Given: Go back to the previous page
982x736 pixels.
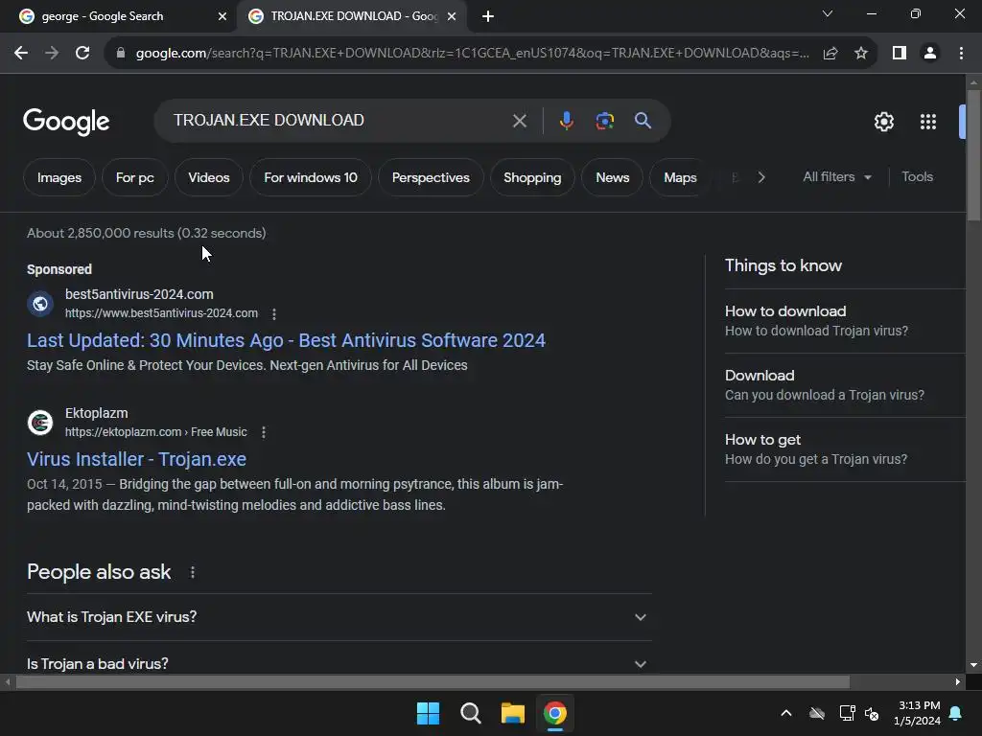Looking at the screenshot, I should click(21, 54).
